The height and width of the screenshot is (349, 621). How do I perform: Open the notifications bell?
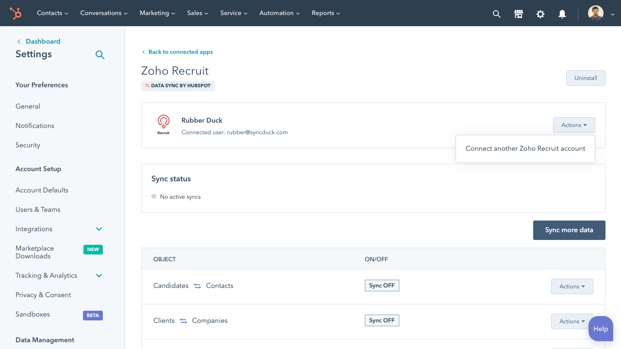click(x=562, y=14)
